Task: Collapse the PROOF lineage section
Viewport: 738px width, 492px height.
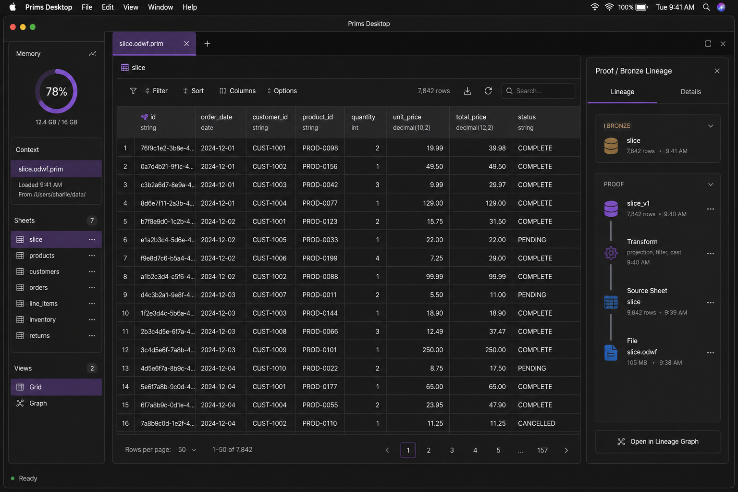Action: [x=711, y=184]
